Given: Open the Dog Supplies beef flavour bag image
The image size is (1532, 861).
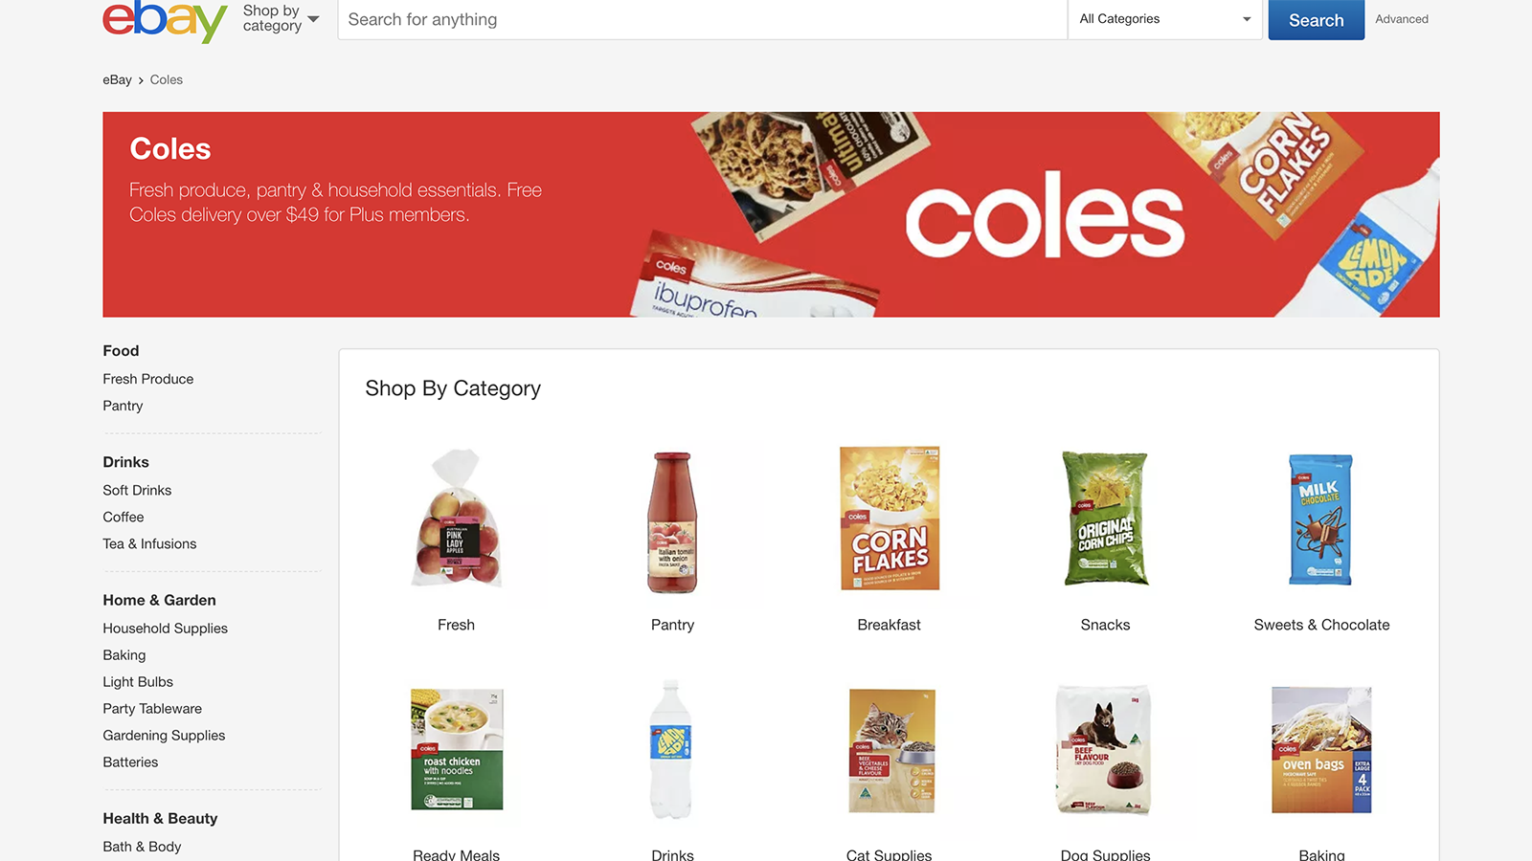Looking at the screenshot, I should click(1103, 749).
